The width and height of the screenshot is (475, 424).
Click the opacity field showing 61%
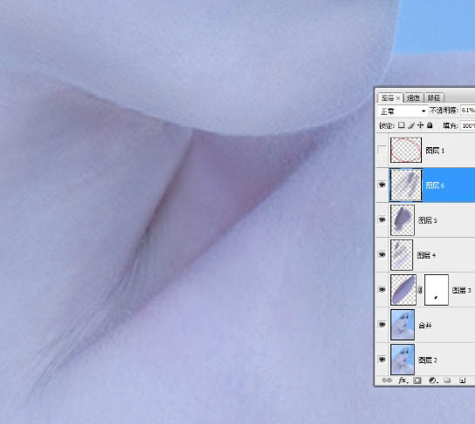[x=467, y=111]
